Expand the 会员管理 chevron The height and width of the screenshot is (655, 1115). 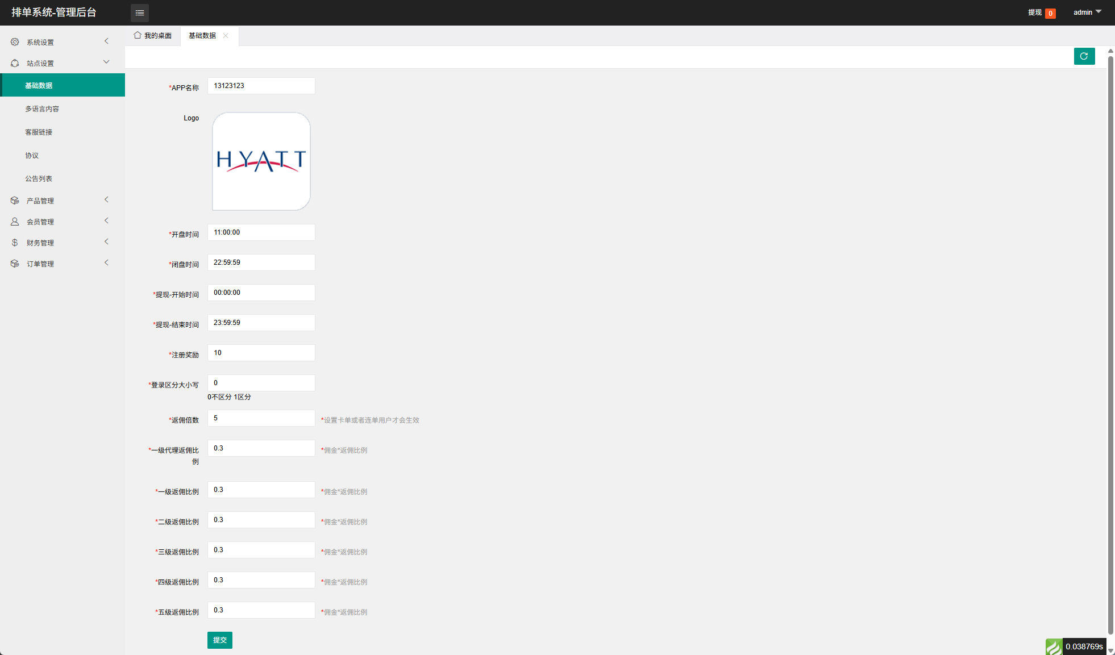point(106,220)
